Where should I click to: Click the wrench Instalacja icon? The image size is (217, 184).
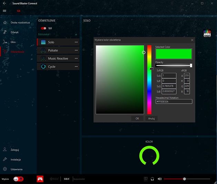(x=5, y=159)
